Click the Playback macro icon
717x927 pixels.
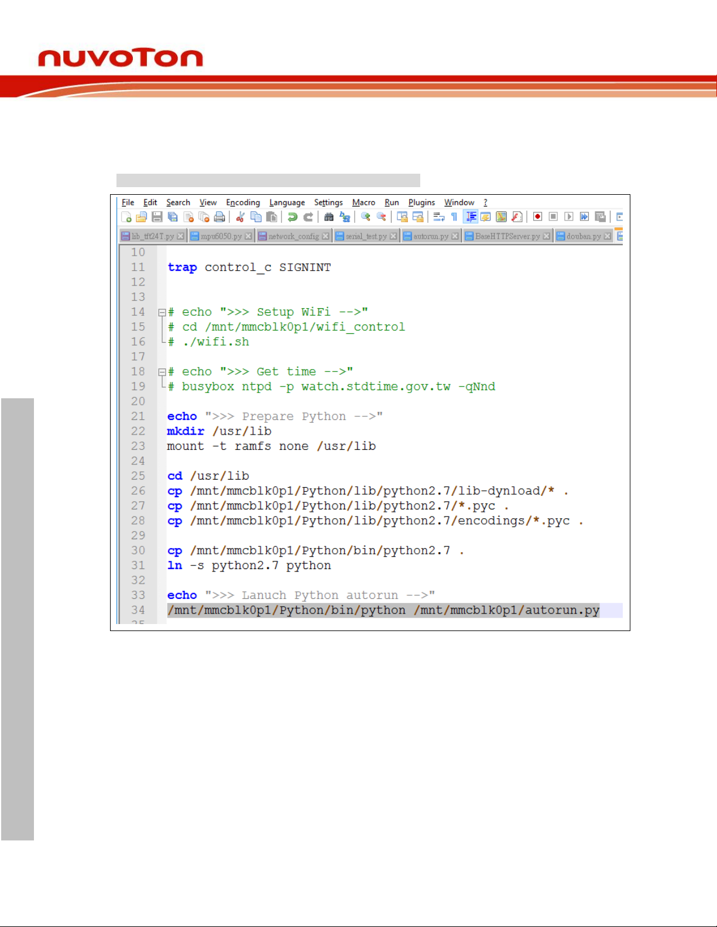(569, 217)
